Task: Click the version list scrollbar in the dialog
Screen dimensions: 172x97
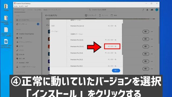Action: point(122,39)
